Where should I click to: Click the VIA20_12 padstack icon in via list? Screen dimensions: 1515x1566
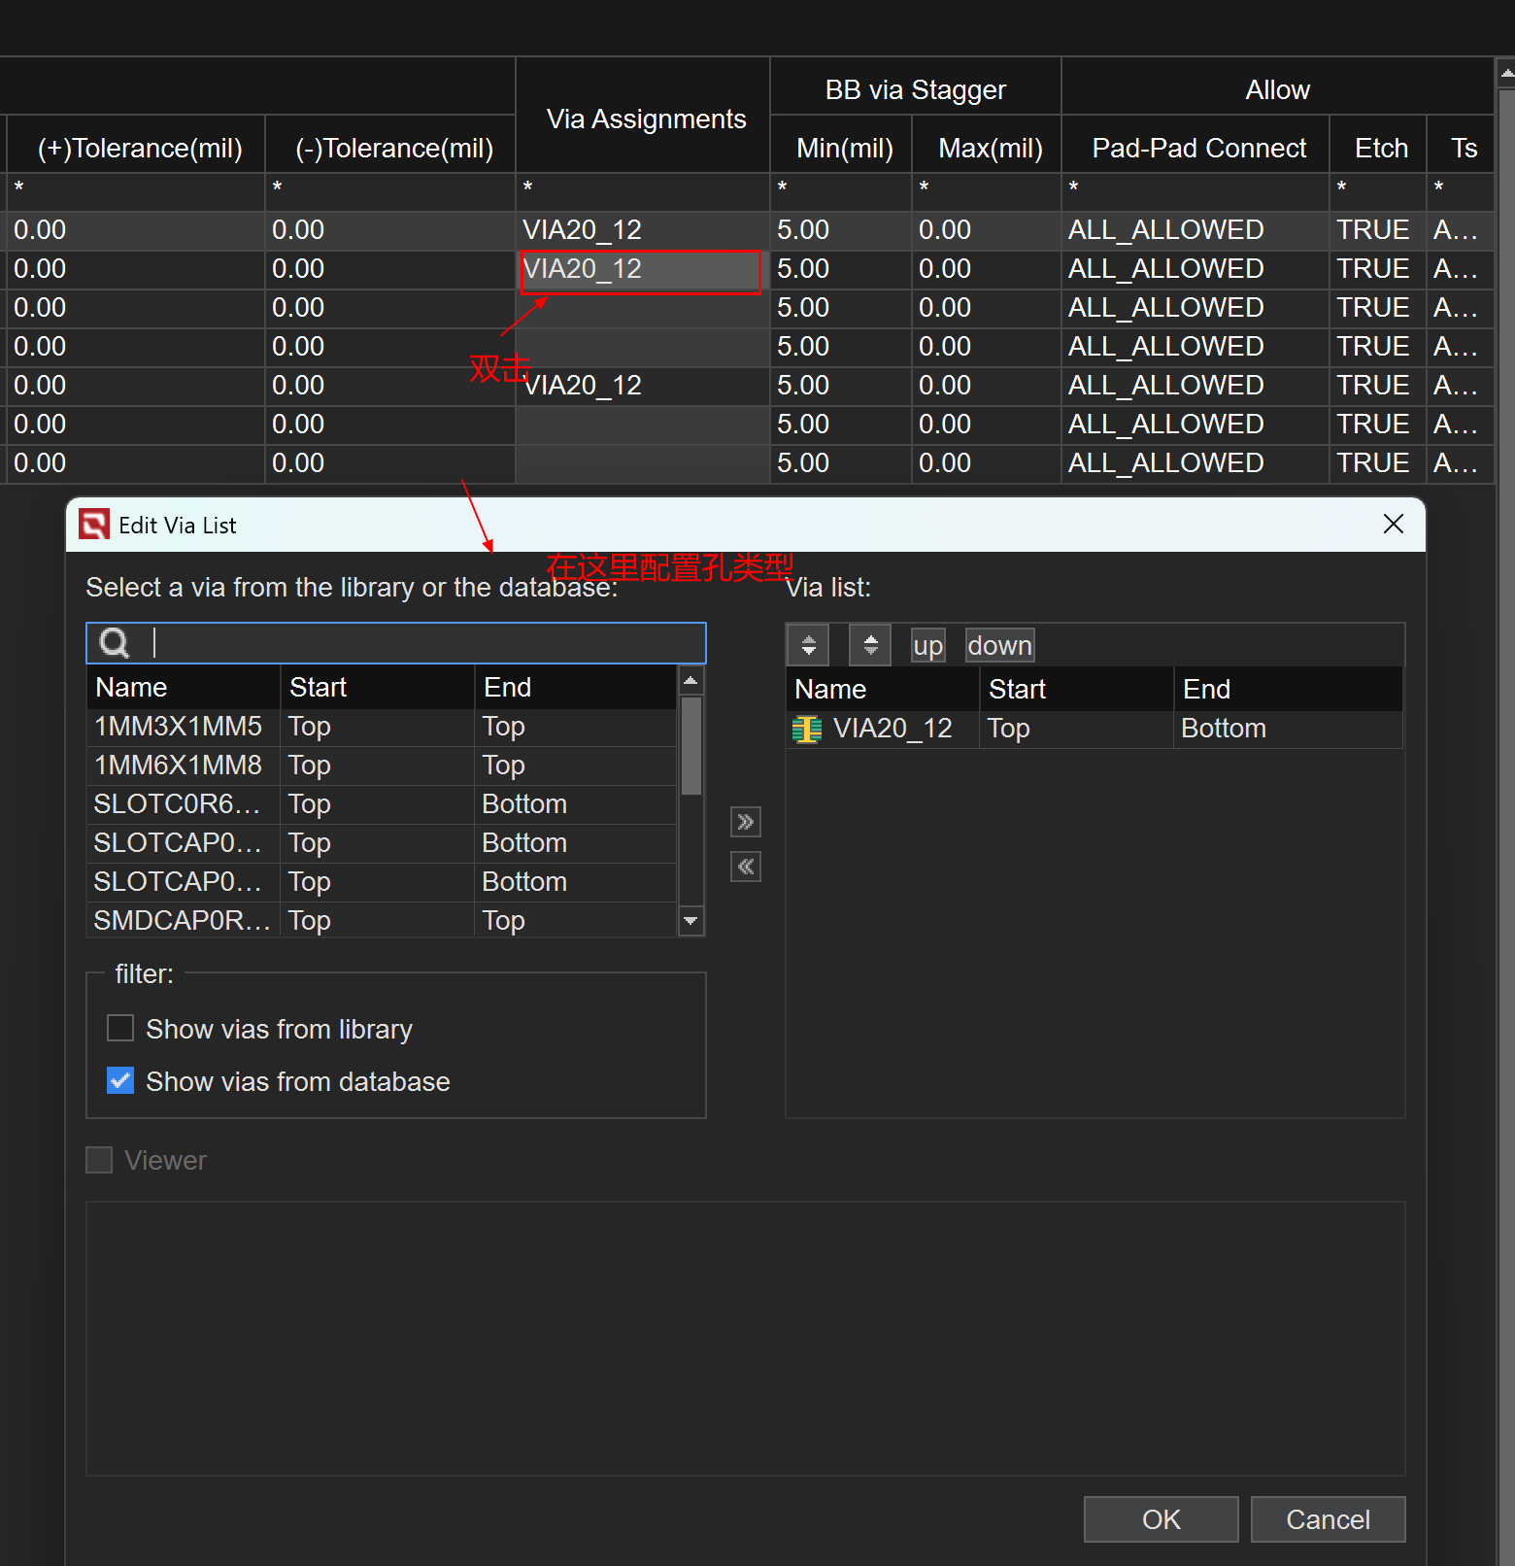click(806, 729)
